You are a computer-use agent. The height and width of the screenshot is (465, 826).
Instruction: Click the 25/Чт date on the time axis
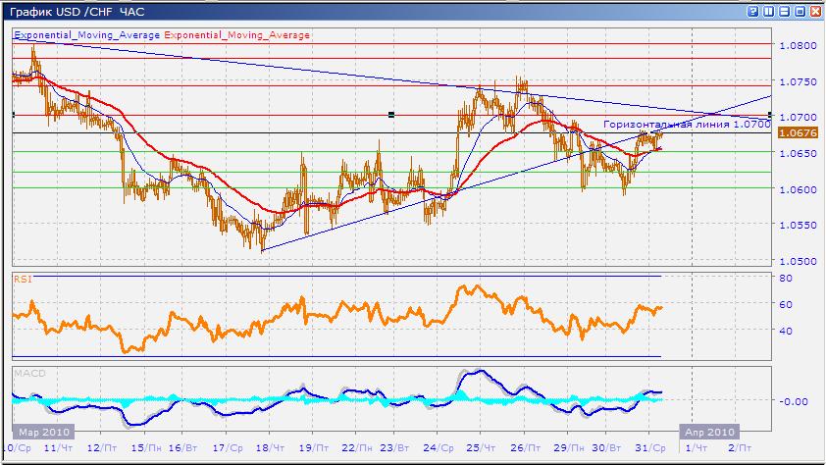coord(480,447)
